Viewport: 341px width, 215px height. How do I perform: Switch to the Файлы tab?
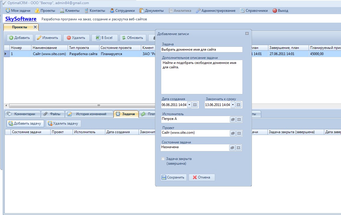pos(53,114)
